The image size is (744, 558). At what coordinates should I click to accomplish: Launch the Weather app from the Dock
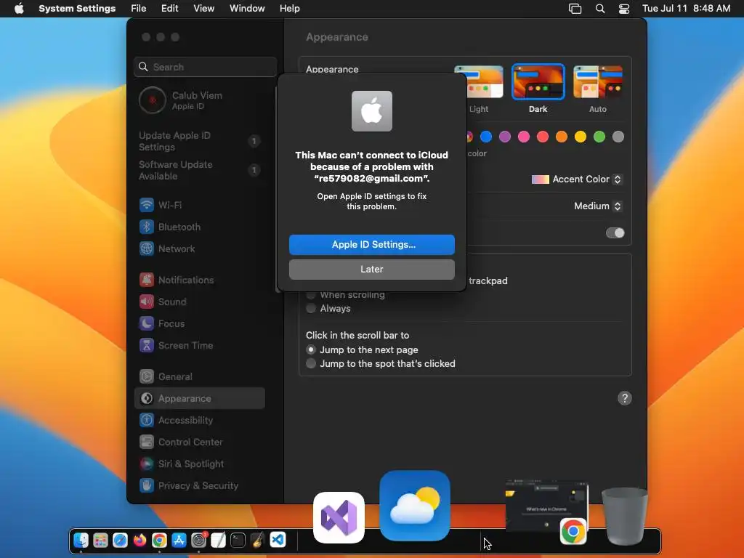pos(415,506)
